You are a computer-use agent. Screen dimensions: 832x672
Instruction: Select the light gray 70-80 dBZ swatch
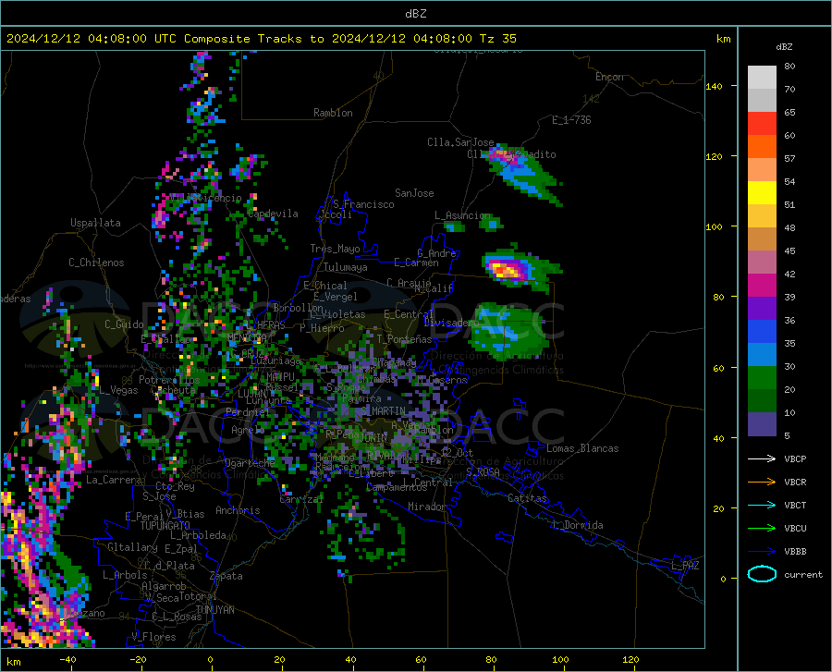762,78
